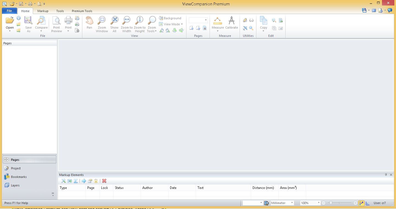396x209 pixels.
Task: Click the Save As icon
Action: tap(28, 20)
